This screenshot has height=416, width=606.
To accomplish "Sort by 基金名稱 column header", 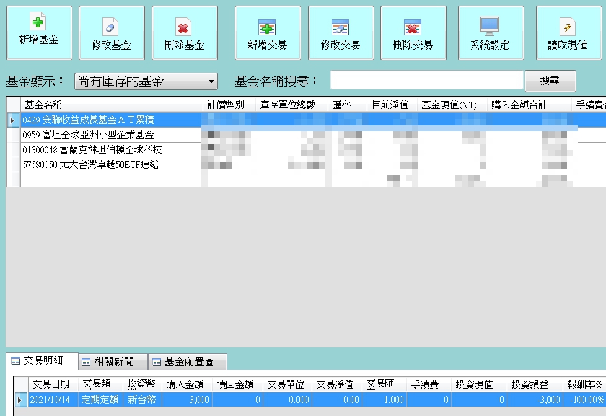I will pyautogui.click(x=112, y=105).
